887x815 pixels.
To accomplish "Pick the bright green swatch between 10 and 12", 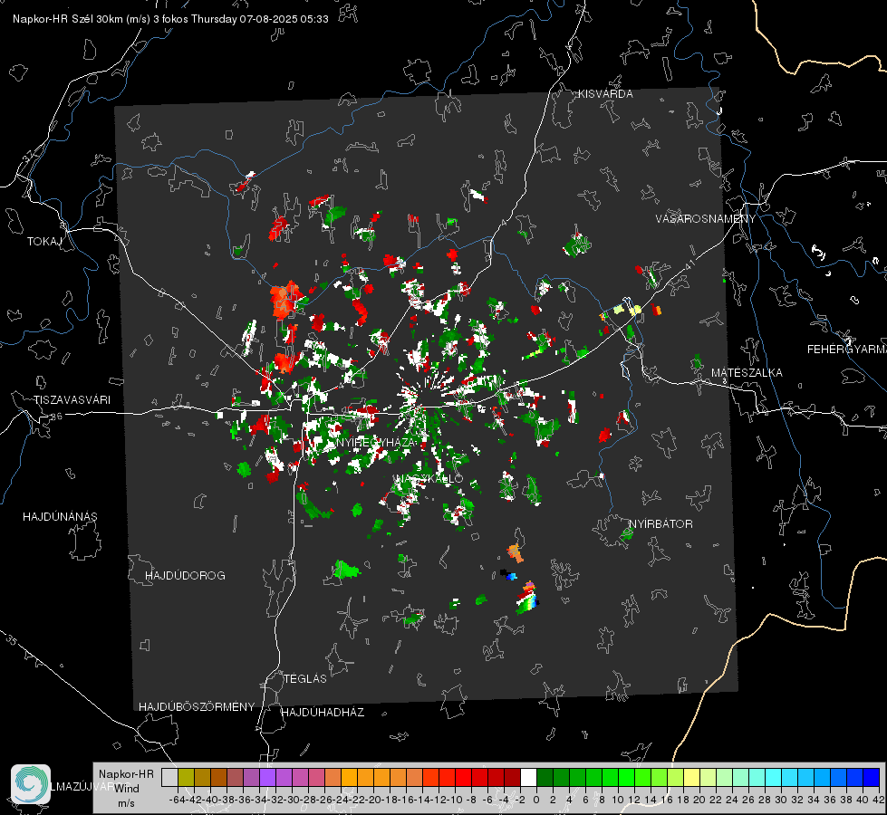I will coord(626,777).
